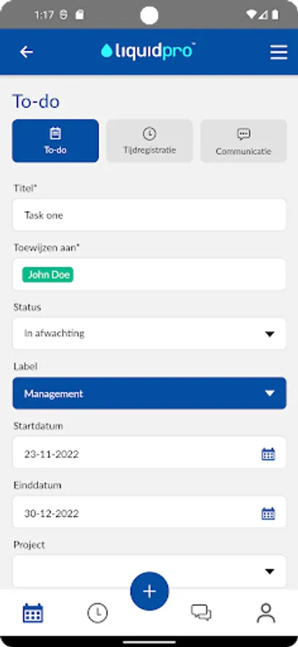This screenshot has width=298, height=647.
Task: Switch to the Communicatie tab
Action: 243,141
